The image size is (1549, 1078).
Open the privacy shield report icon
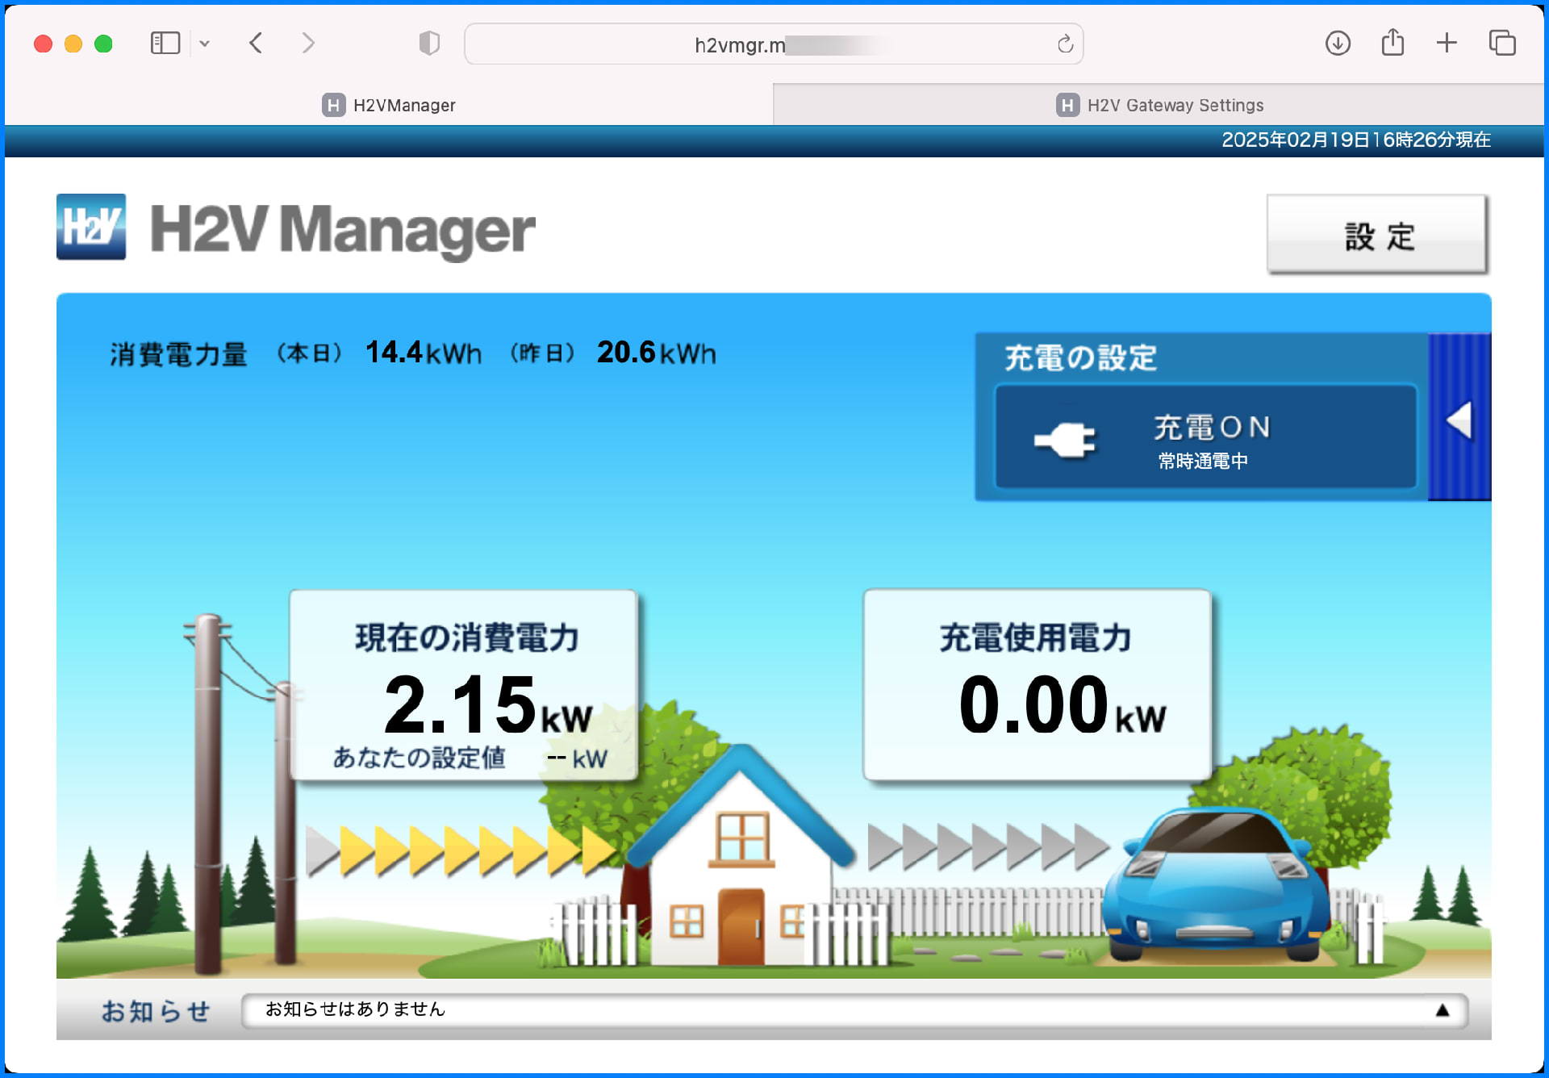tap(429, 44)
